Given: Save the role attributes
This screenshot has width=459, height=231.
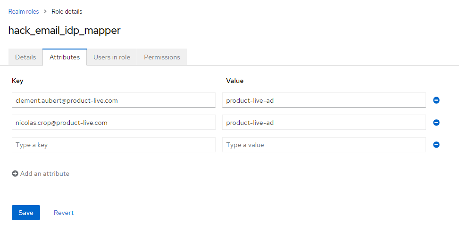Looking at the screenshot, I should click(26, 213).
